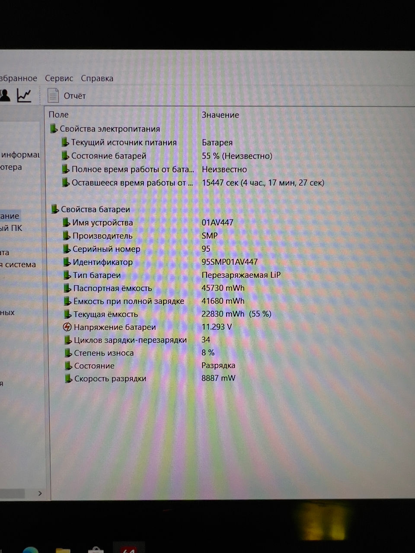Click the Свойства электропитания group icon

[54, 128]
